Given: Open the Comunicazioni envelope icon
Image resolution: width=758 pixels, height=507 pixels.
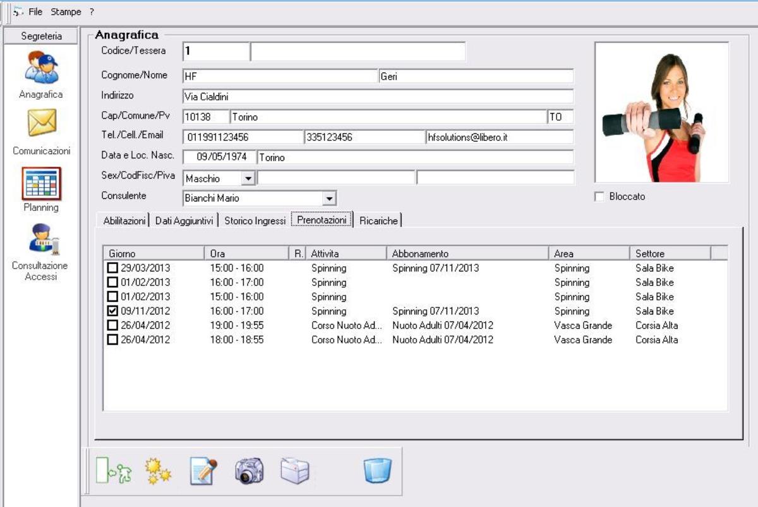Looking at the screenshot, I should [x=42, y=123].
